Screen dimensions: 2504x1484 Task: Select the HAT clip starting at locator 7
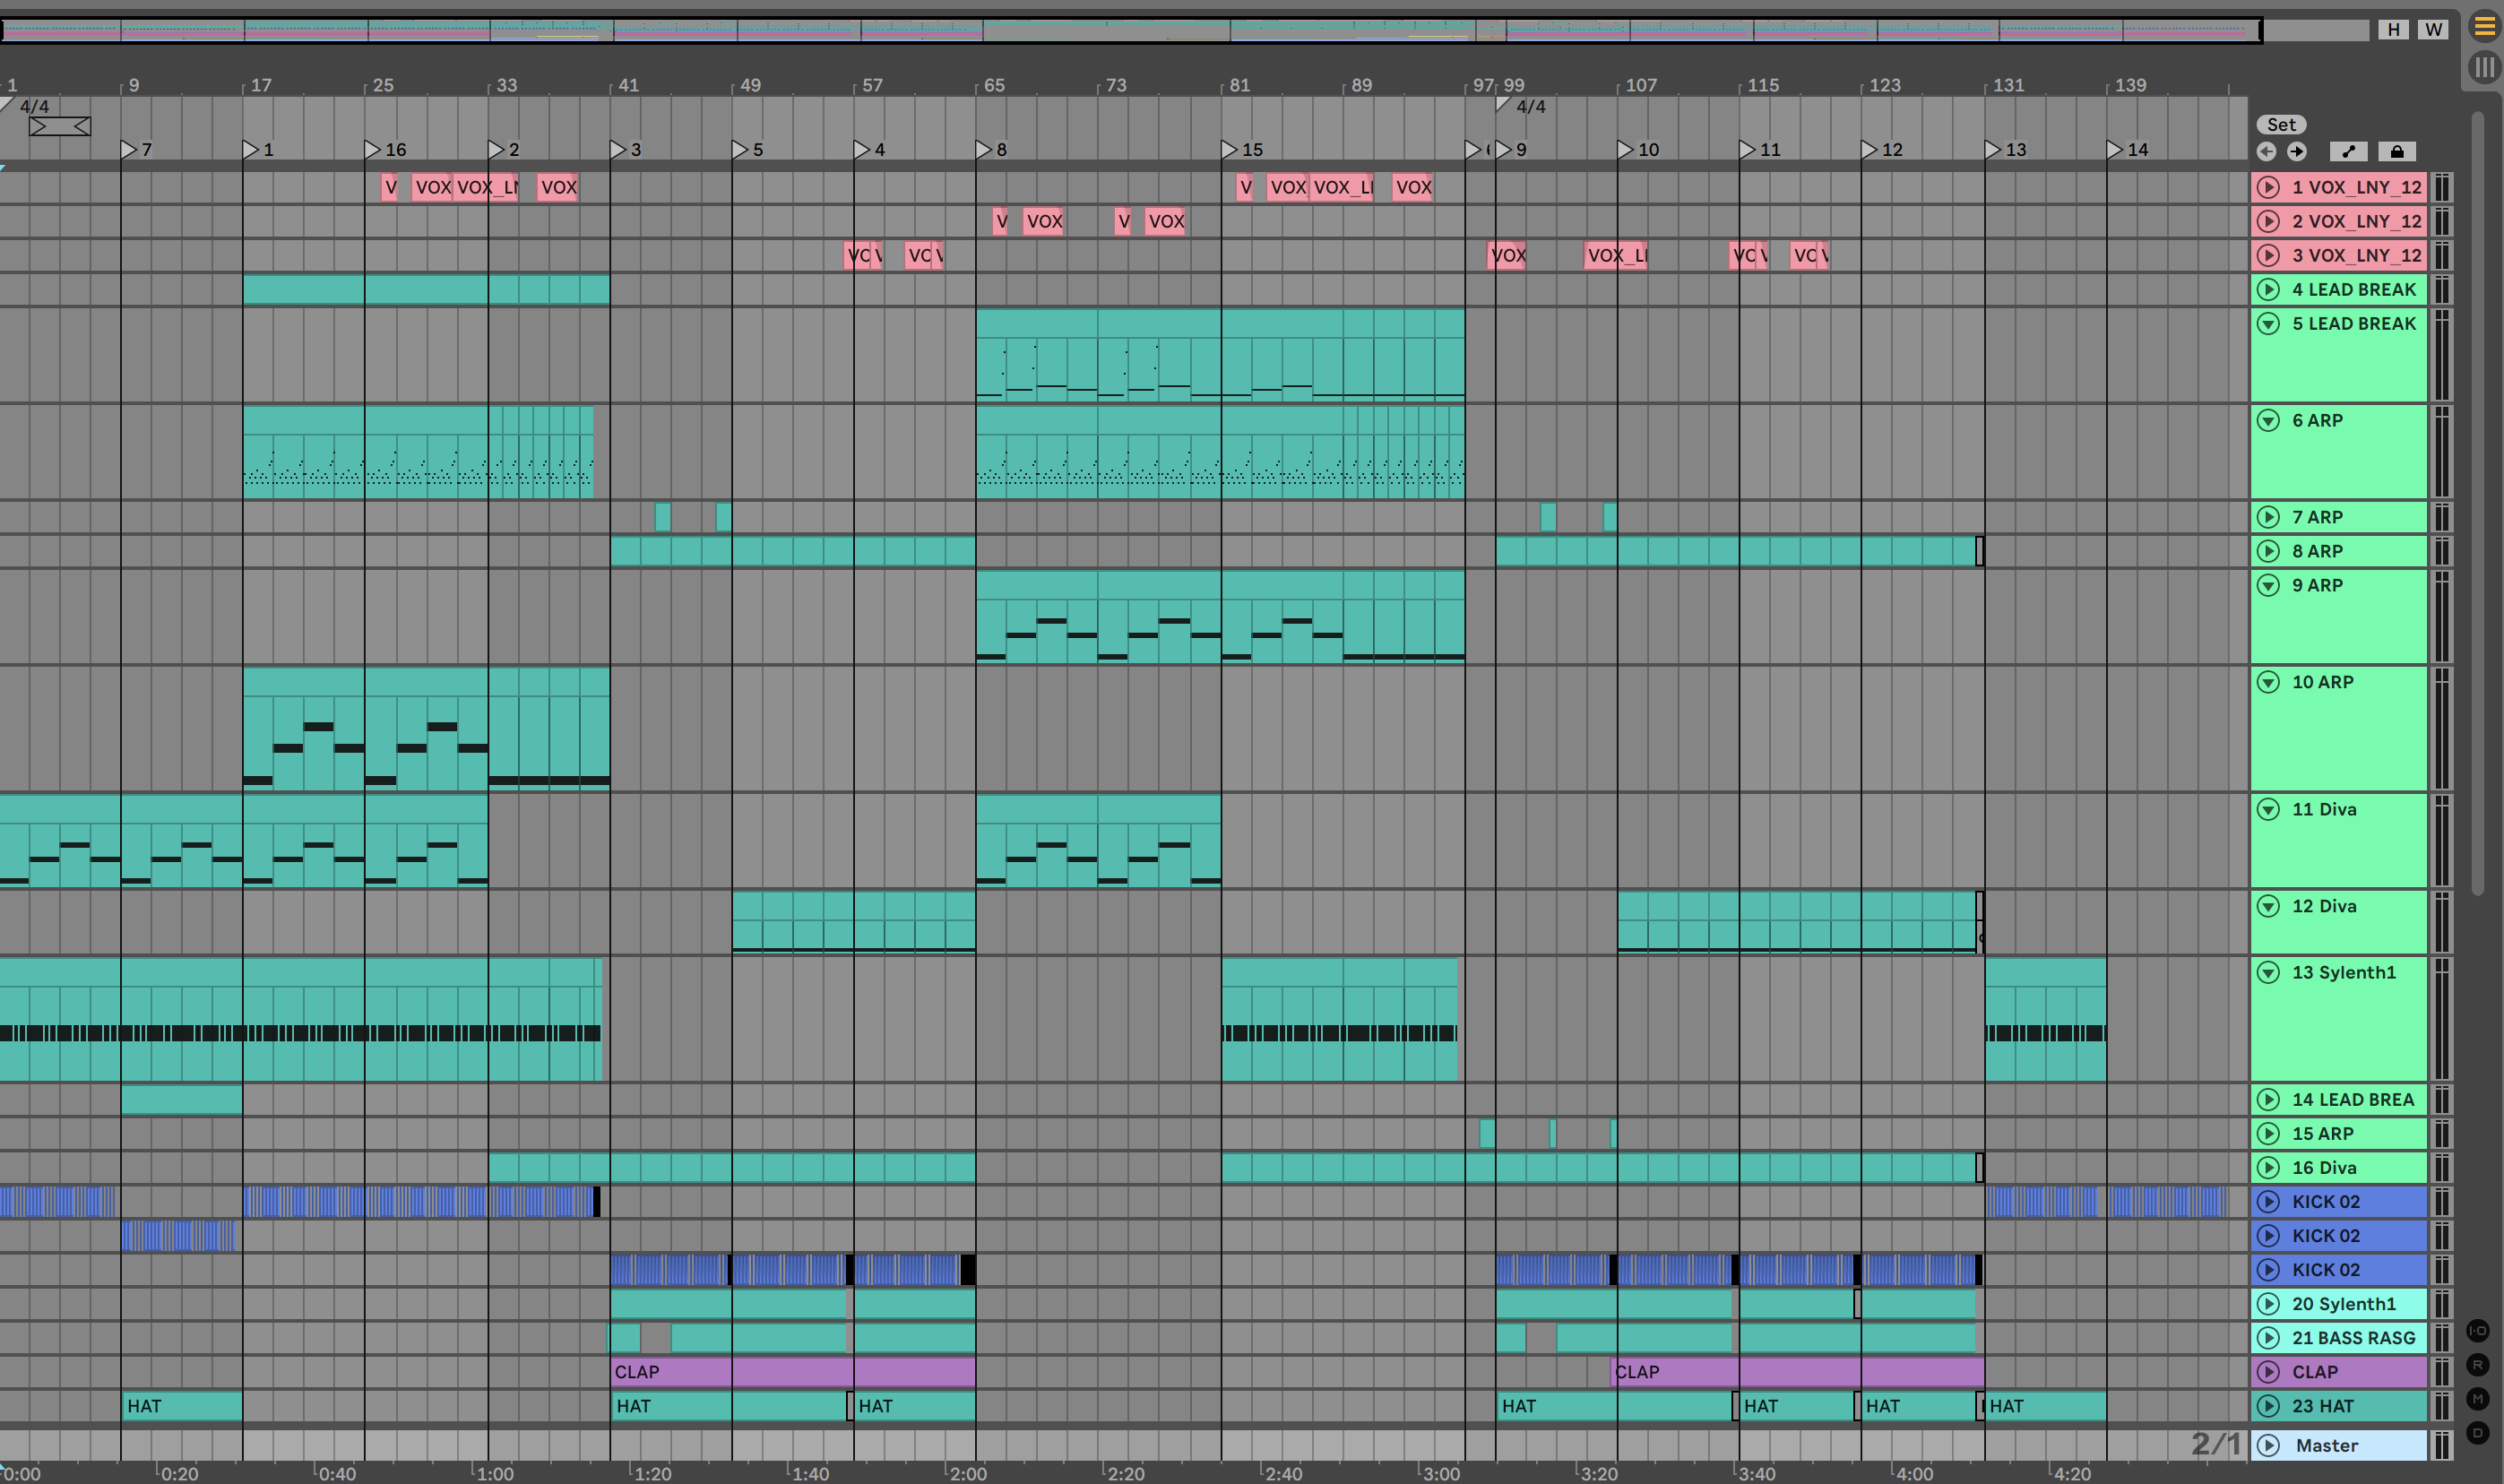tap(182, 1406)
